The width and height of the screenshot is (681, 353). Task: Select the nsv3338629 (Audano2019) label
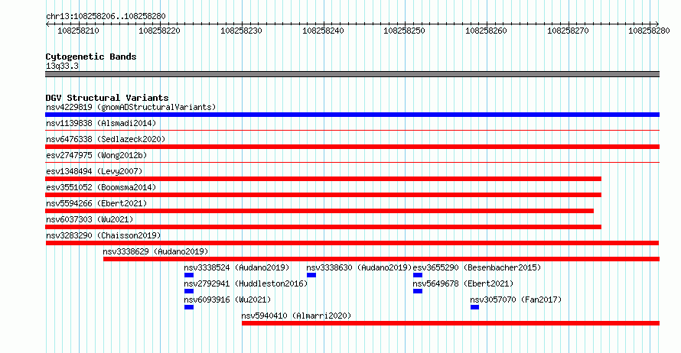point(155,251)
